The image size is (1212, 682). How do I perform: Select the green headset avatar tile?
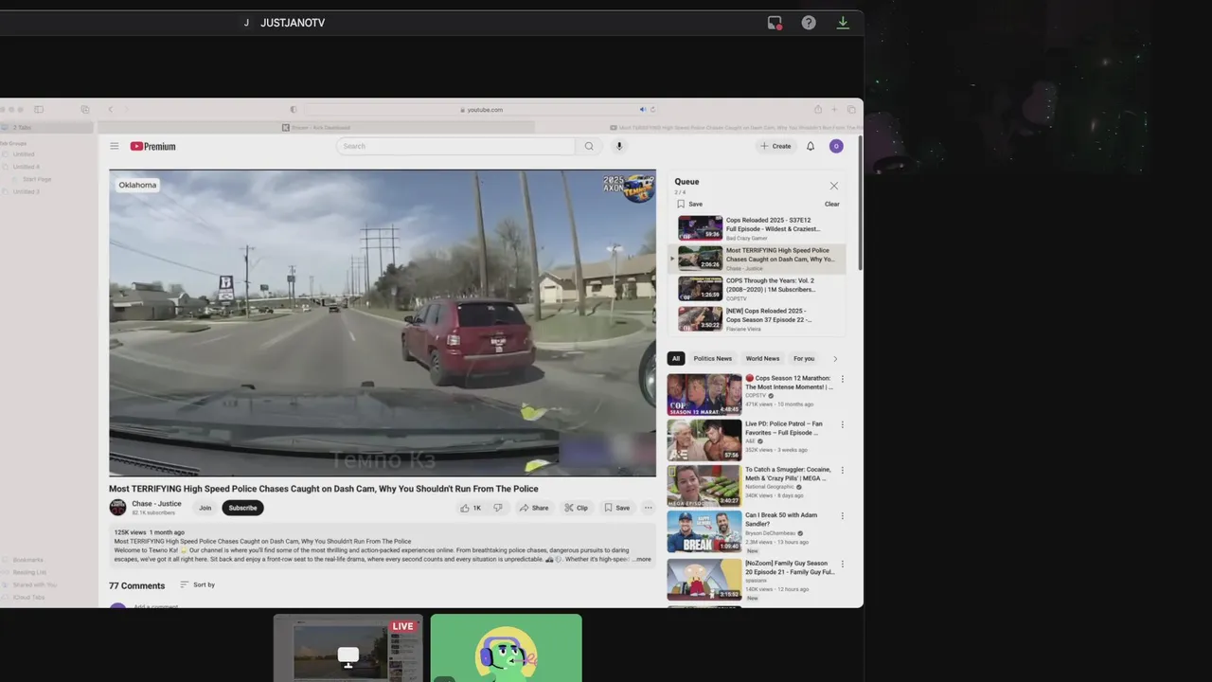pos(507,648)
